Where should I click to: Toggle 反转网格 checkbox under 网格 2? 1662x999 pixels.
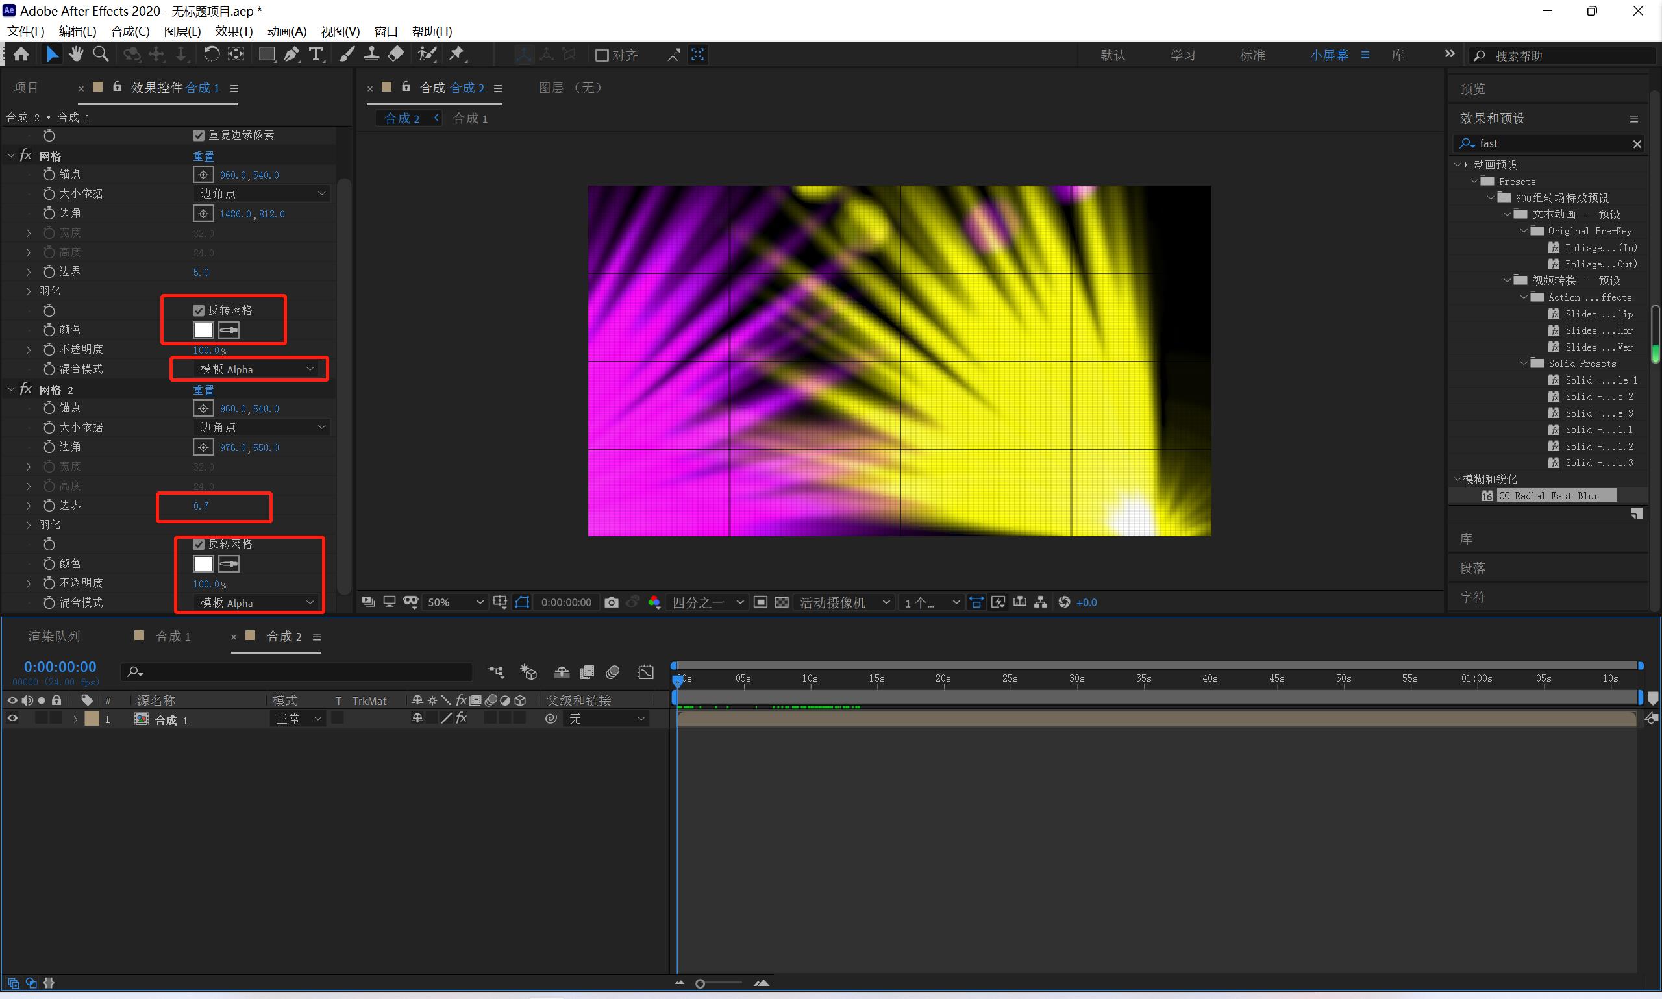[x=199, y=544]
